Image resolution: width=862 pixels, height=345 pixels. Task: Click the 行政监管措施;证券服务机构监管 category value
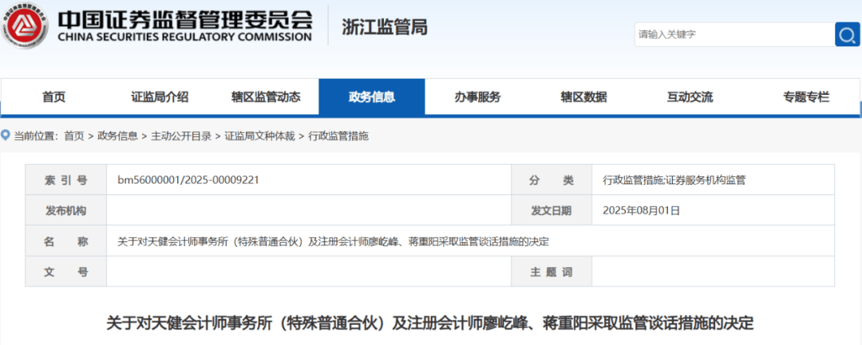pyautogui.click(x=674, y=179)
